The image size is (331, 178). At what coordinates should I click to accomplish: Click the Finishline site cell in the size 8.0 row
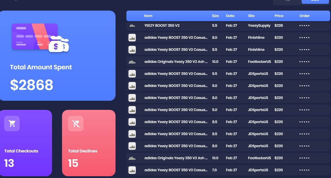point(256,38)
